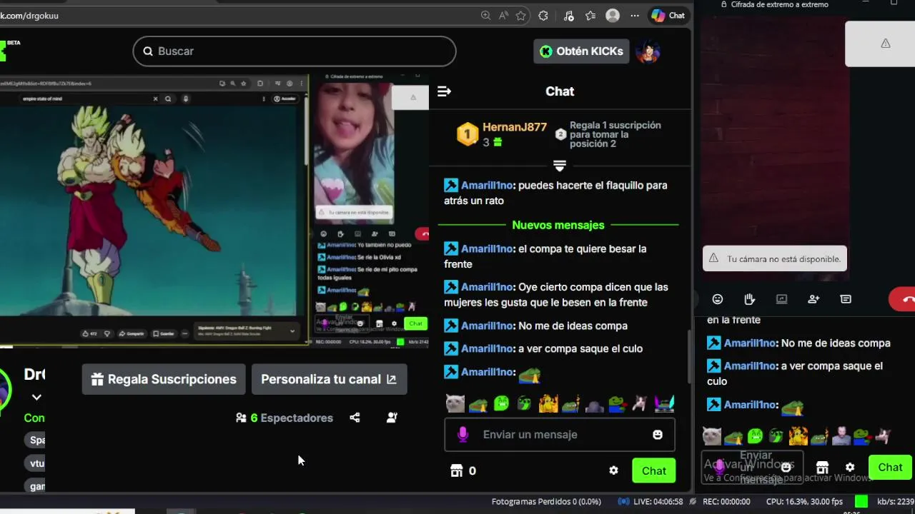Click the 6 Espectadores viewer count

tap(285, 418)
